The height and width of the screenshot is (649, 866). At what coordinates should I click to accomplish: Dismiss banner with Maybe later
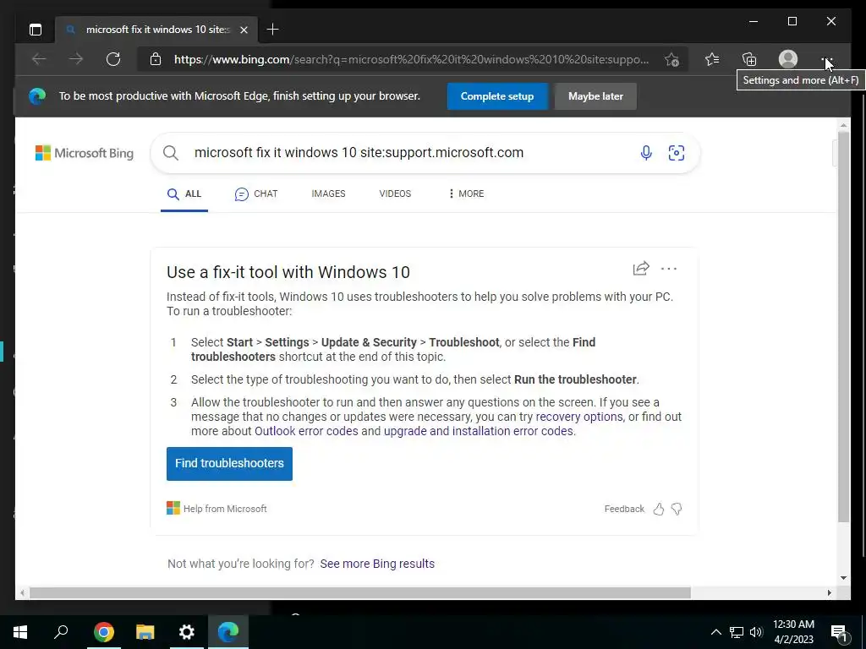pyautogui.click(x=595, y=96)
